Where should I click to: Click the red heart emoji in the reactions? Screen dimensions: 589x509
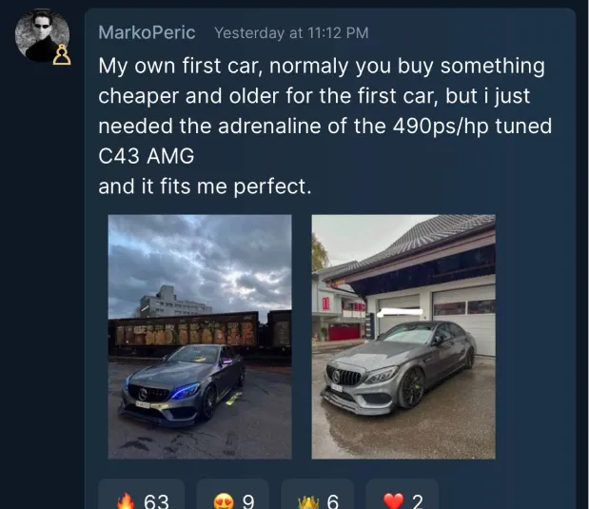tap(394, 500)
